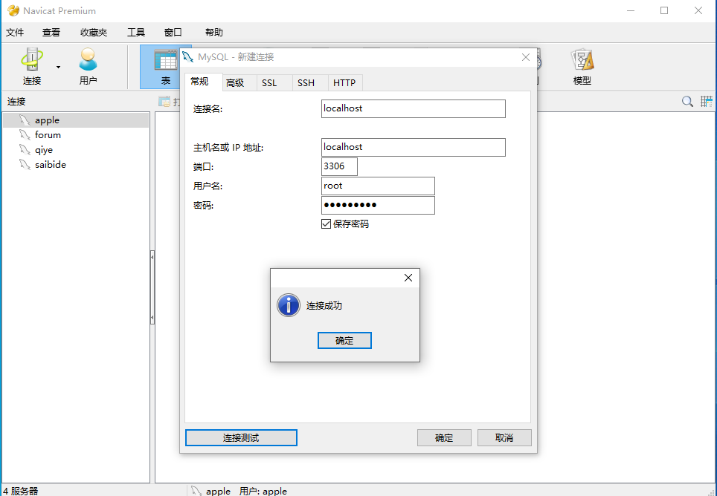Click the MySQL dolphin icon in dialog title
717x496 pixels.
(x=188, y=57)
